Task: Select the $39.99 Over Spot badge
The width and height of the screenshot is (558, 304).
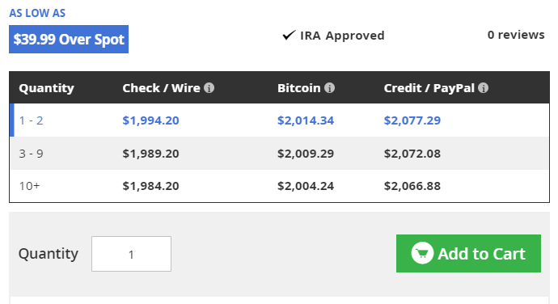Action: click(x=69, y=39)
